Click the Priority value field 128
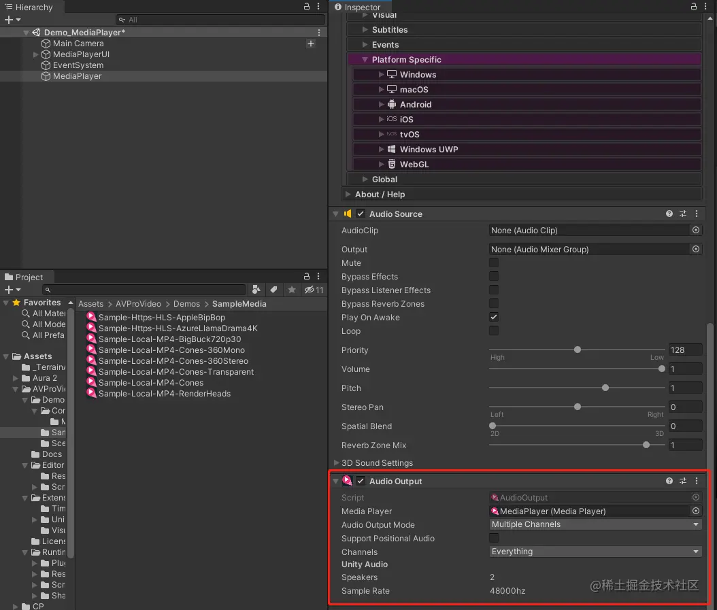Image resolution: width=717 pixels, height=610 pixels. [685, 350]
